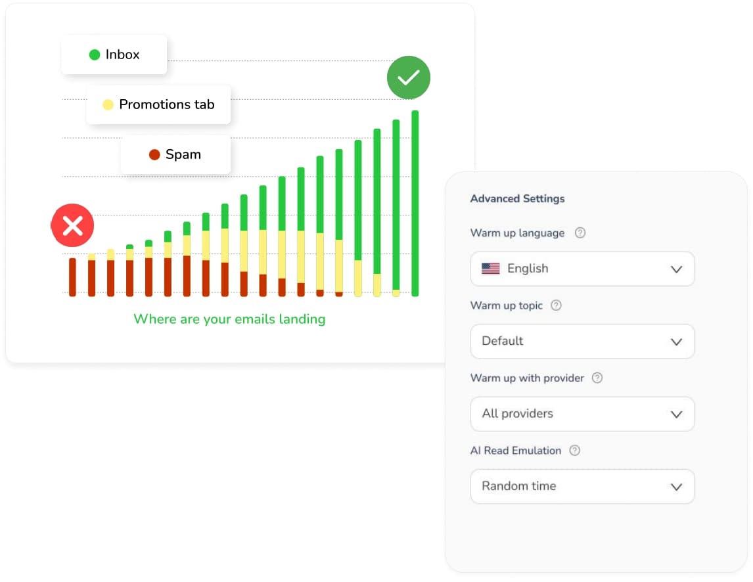Open the Warm up topic Default dropdown
This screenshot has height=582, width=753.
pos(582,342)
